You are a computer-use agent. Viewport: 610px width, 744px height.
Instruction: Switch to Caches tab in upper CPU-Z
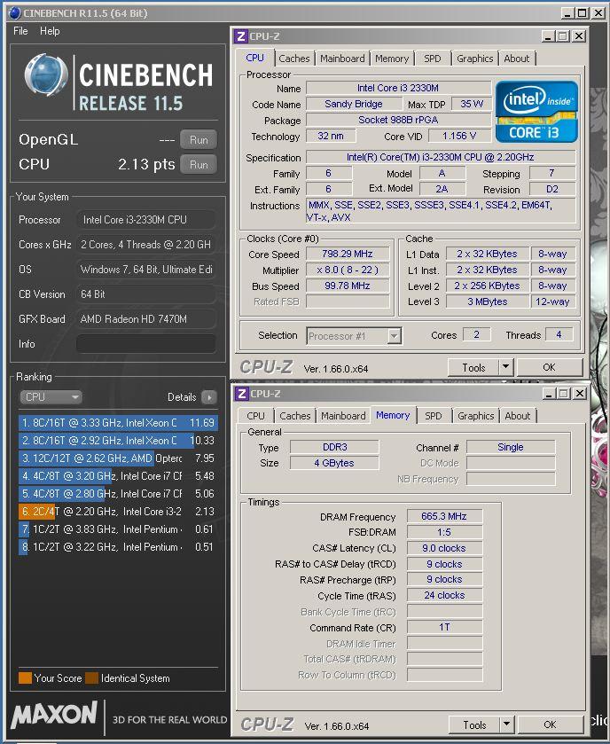(294, 59)
